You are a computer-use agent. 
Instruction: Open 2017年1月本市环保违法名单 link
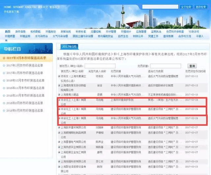pyautogui.click(x=25, y=73)
